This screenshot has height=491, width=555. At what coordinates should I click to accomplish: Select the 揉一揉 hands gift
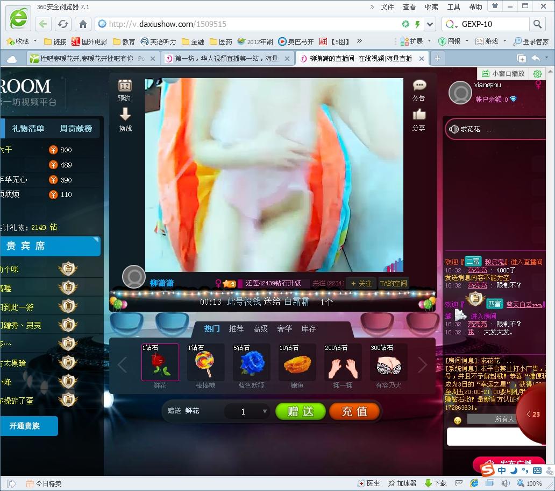[x=343, y=362]
